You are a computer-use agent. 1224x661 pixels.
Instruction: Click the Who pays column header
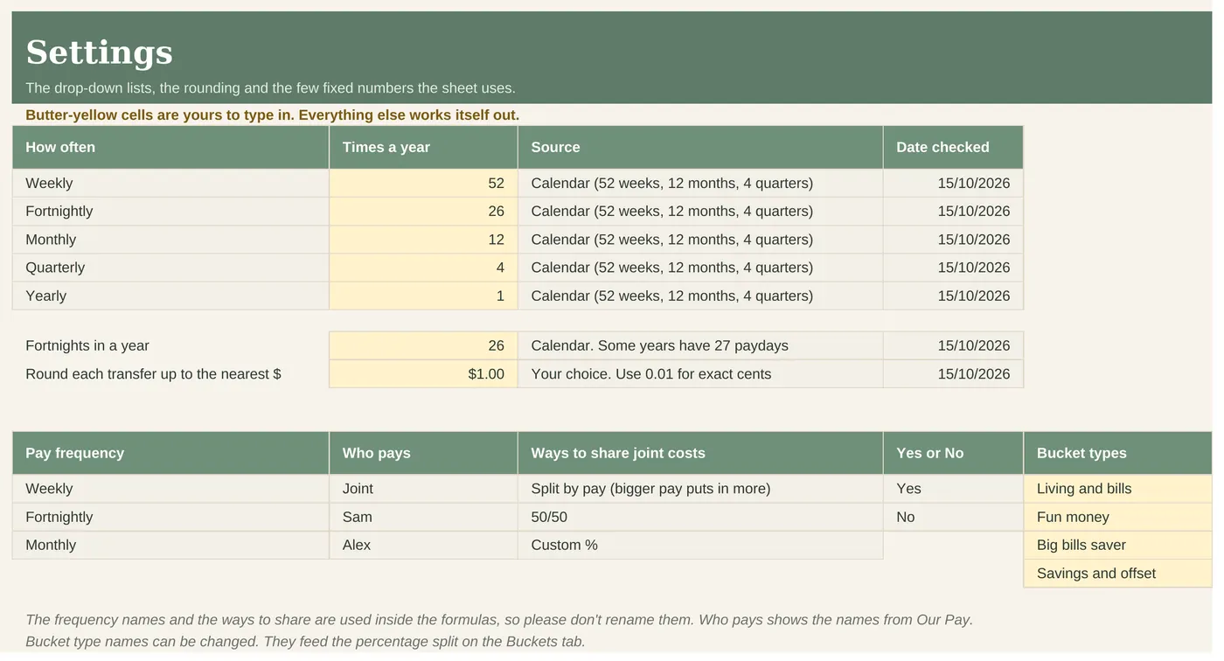[x=423, y=453]
